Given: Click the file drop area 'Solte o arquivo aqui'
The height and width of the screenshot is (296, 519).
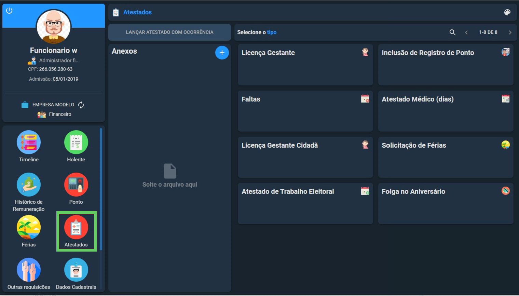Looking at the screenshot, I should click(170, 176).
